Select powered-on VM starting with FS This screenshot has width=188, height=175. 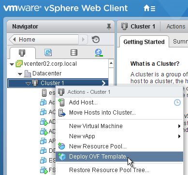point(52,170)
